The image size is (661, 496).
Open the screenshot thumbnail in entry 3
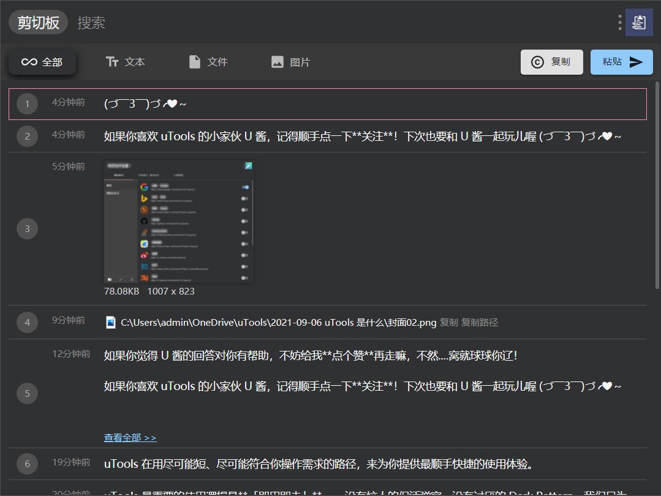tap(179, 221)
